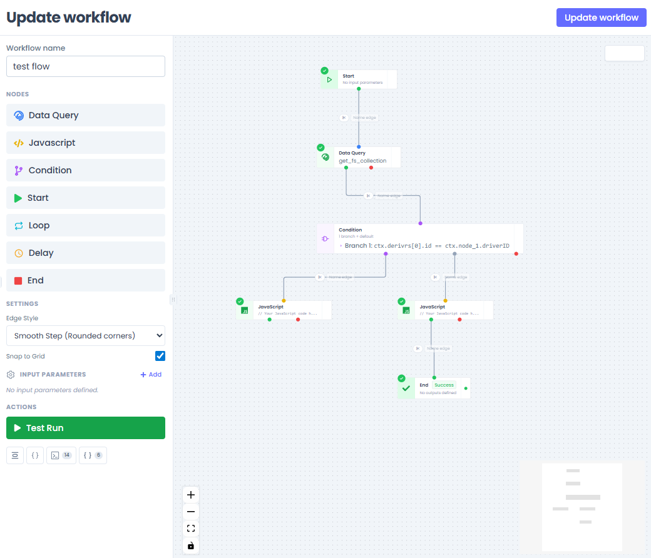Open the Edge Style dropdown
This screenshot has height=558, width=651.
coord(85,335)
